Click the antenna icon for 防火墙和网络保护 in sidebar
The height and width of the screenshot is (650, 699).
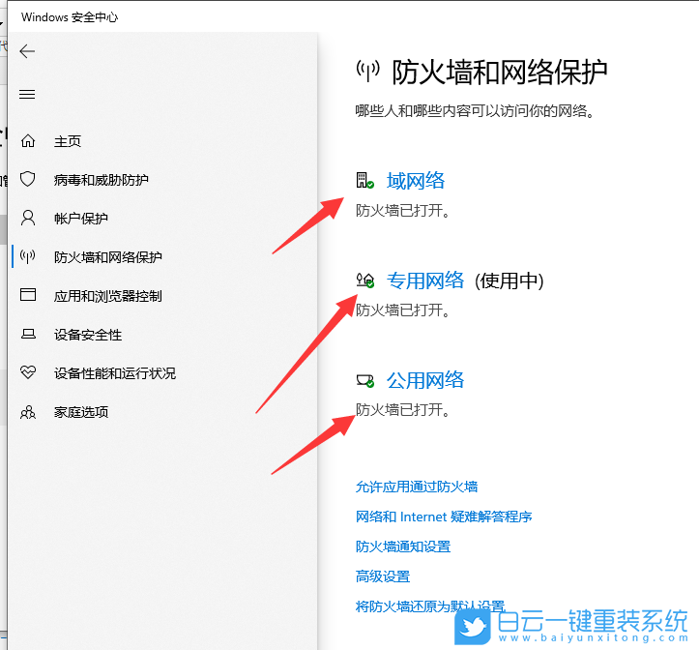tap(28, 257)
